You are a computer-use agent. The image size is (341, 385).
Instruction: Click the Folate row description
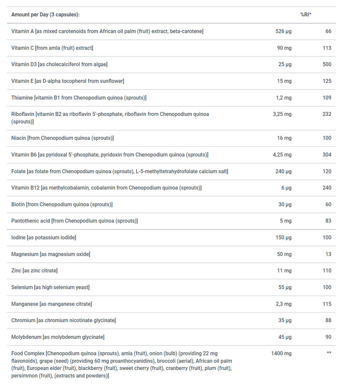120,172
